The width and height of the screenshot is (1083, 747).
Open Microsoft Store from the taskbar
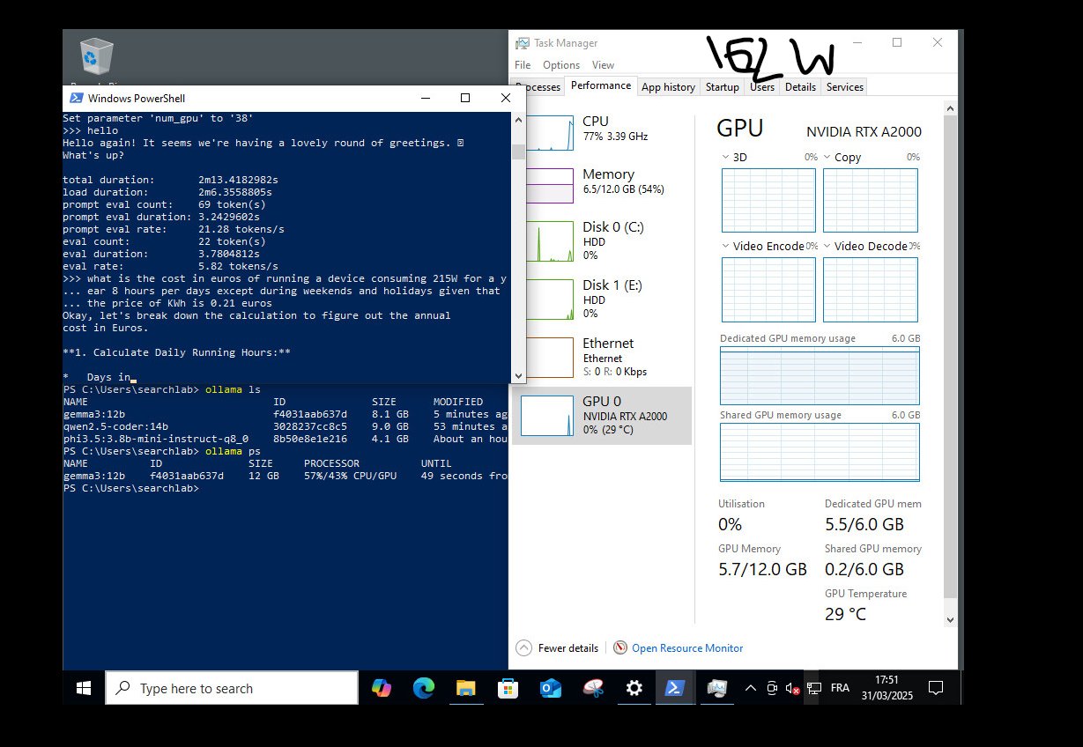[508, 688]
